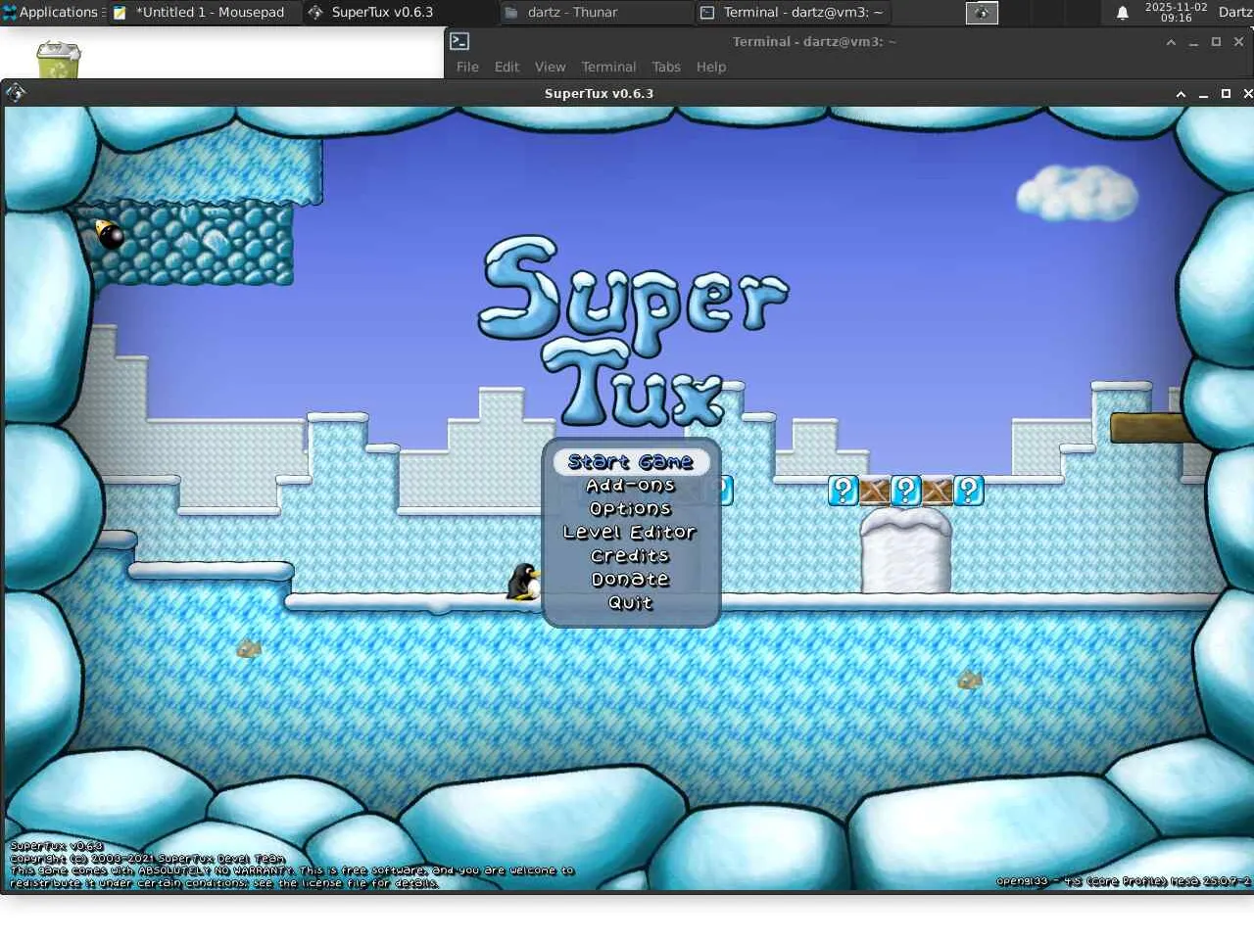Maximize the SuperTux window
This screenshot has width=1254, height=940.
pos(1226,94)
